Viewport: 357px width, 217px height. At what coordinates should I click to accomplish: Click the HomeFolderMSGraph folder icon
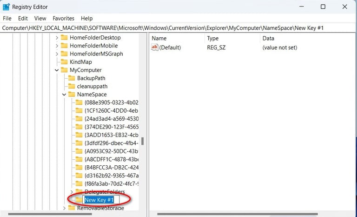(x=64, y=54)
